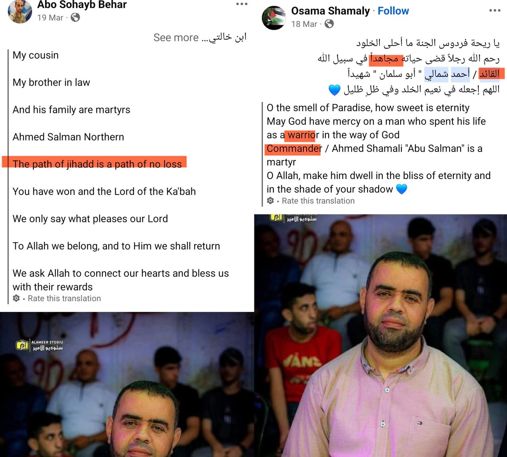Open the left post photo
This screenshot has height=457, width=507.
pyautogui.click(x=127, y=384)
